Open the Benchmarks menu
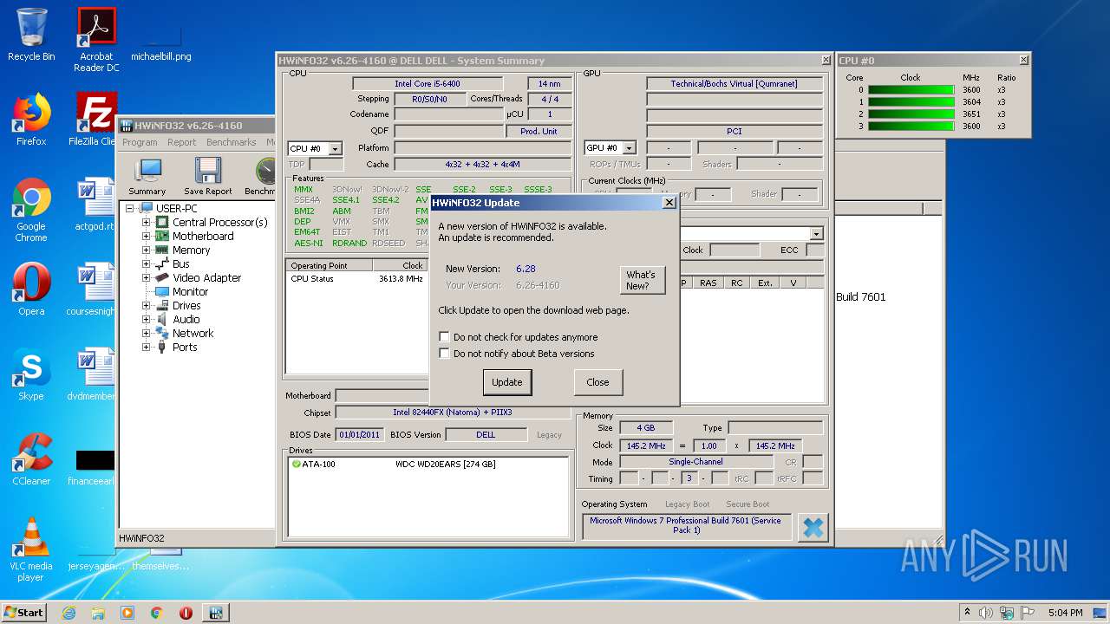The image size is (1110, 624). click(x=232, y=142)
